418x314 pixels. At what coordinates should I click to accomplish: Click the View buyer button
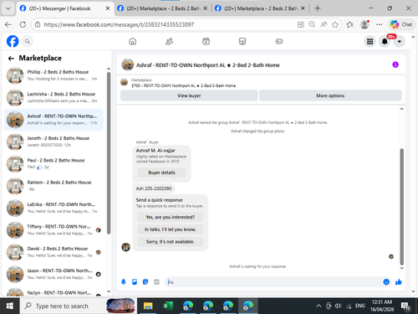tap(189, 95)
